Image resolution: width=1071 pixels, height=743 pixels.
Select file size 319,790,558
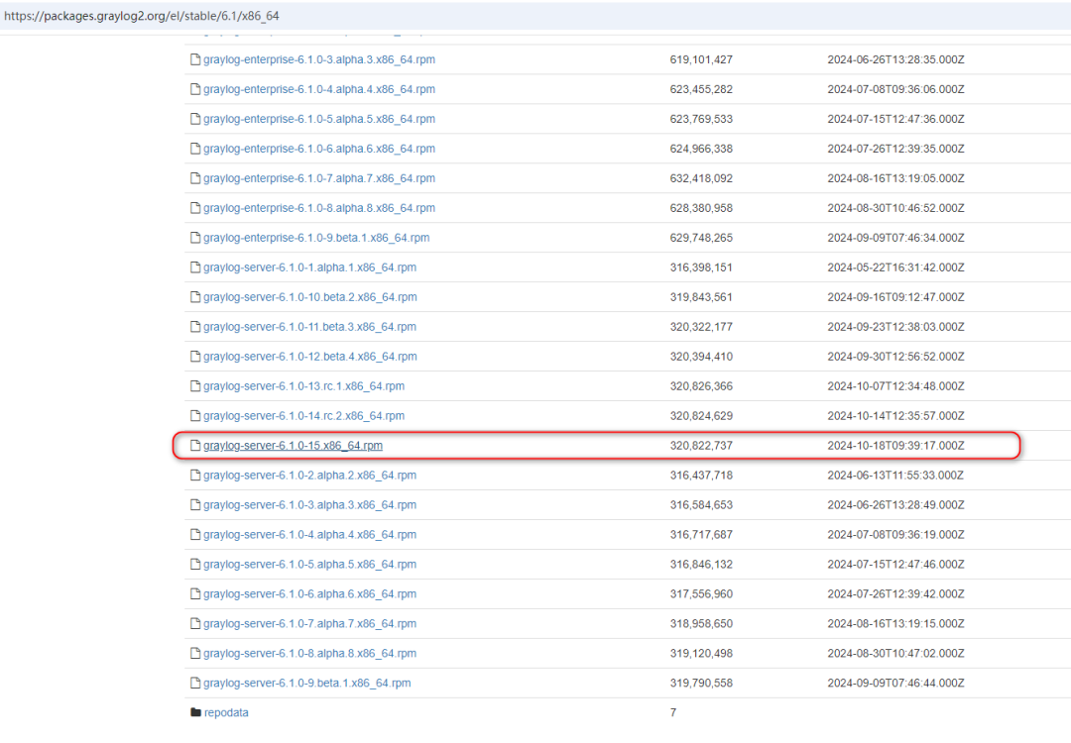701,683
